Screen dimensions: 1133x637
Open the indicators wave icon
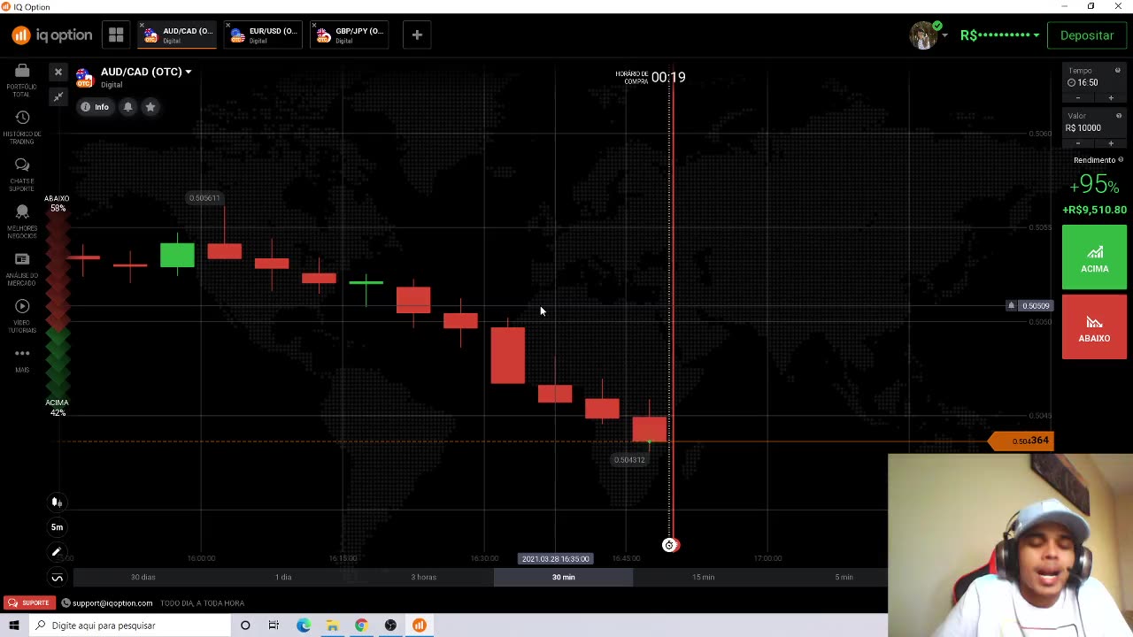[57, 578]
